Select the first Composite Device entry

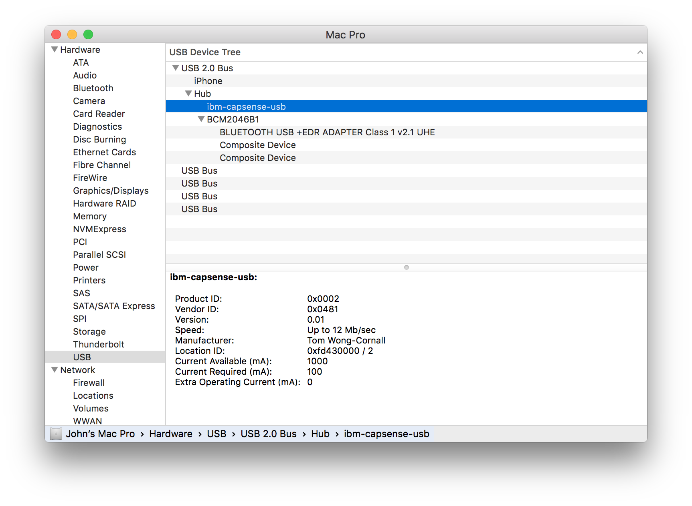click(257, 145)
